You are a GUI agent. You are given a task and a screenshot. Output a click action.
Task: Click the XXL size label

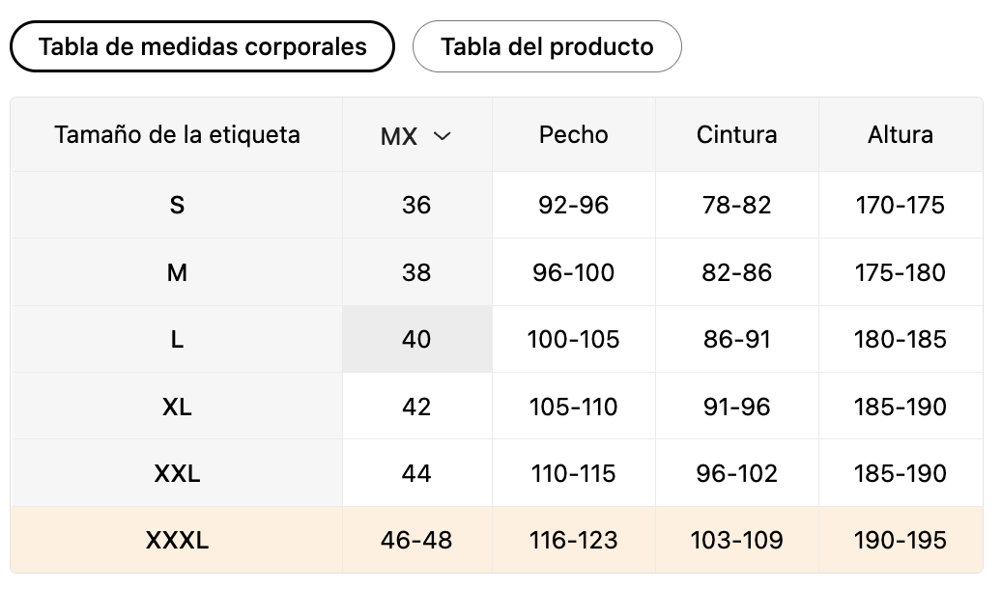coord(177,473)
